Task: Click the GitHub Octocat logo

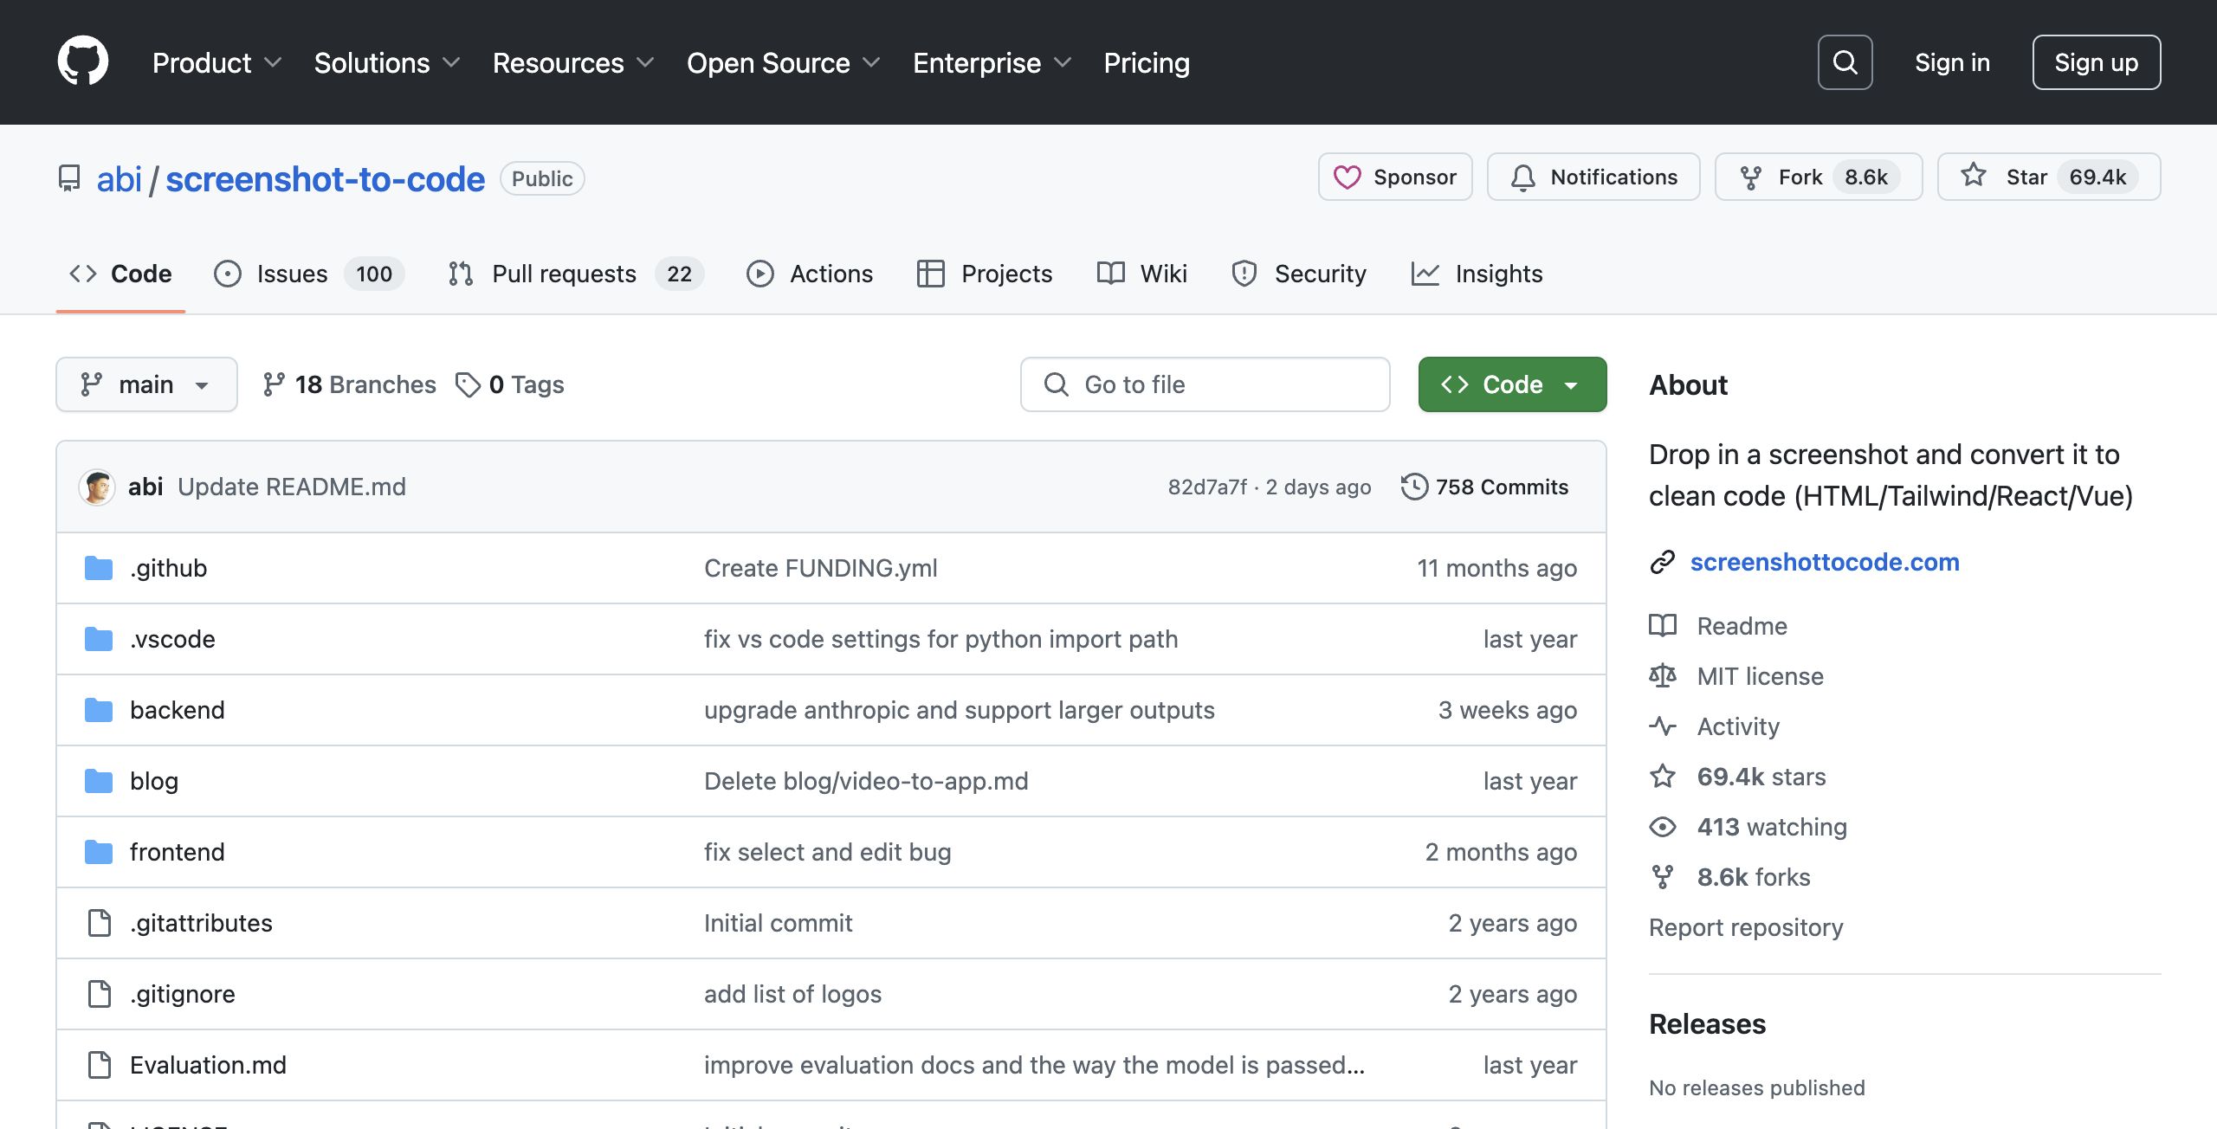Action: [83, 61]
